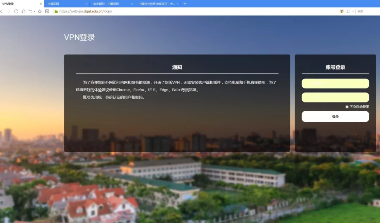Focus the username input field
The height and width of the screenshot is (223, 380).
[335, 84]
